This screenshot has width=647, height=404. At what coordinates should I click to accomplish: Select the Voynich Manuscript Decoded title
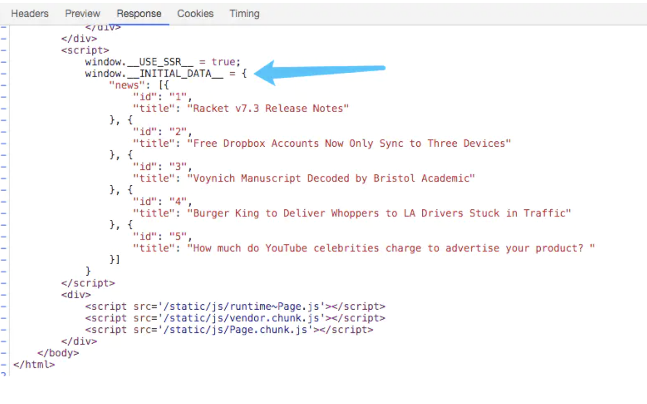click(x=331, y=178)
